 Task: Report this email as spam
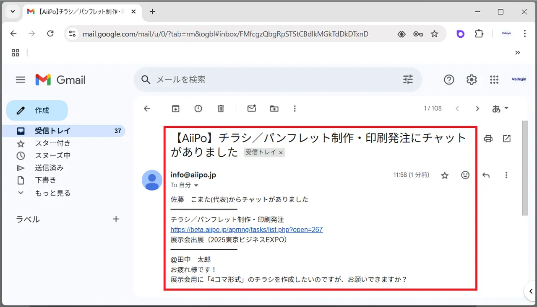[x=198, y=108]
